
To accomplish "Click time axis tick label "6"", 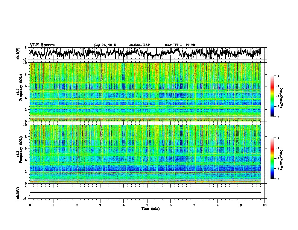I will click(x=171, y=205).
